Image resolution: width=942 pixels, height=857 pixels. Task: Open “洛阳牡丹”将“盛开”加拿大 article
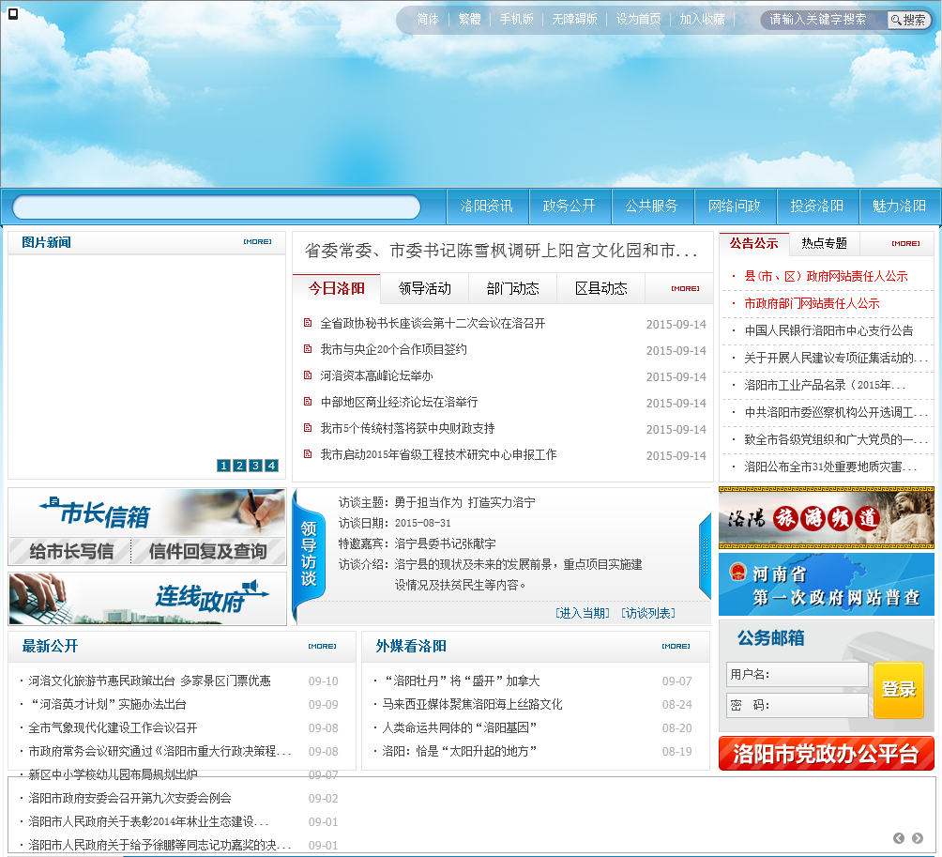[462, 681]
